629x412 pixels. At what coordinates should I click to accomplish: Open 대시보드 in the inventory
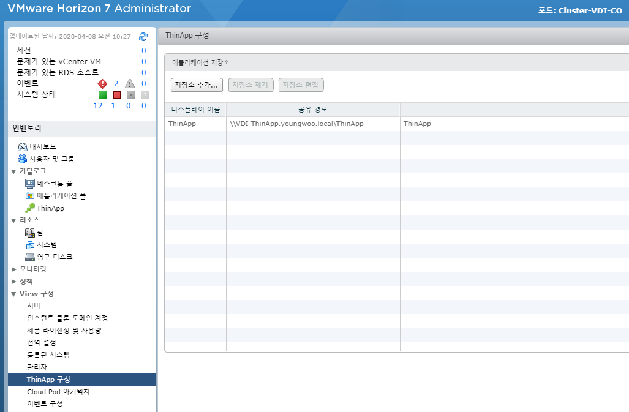43,147
